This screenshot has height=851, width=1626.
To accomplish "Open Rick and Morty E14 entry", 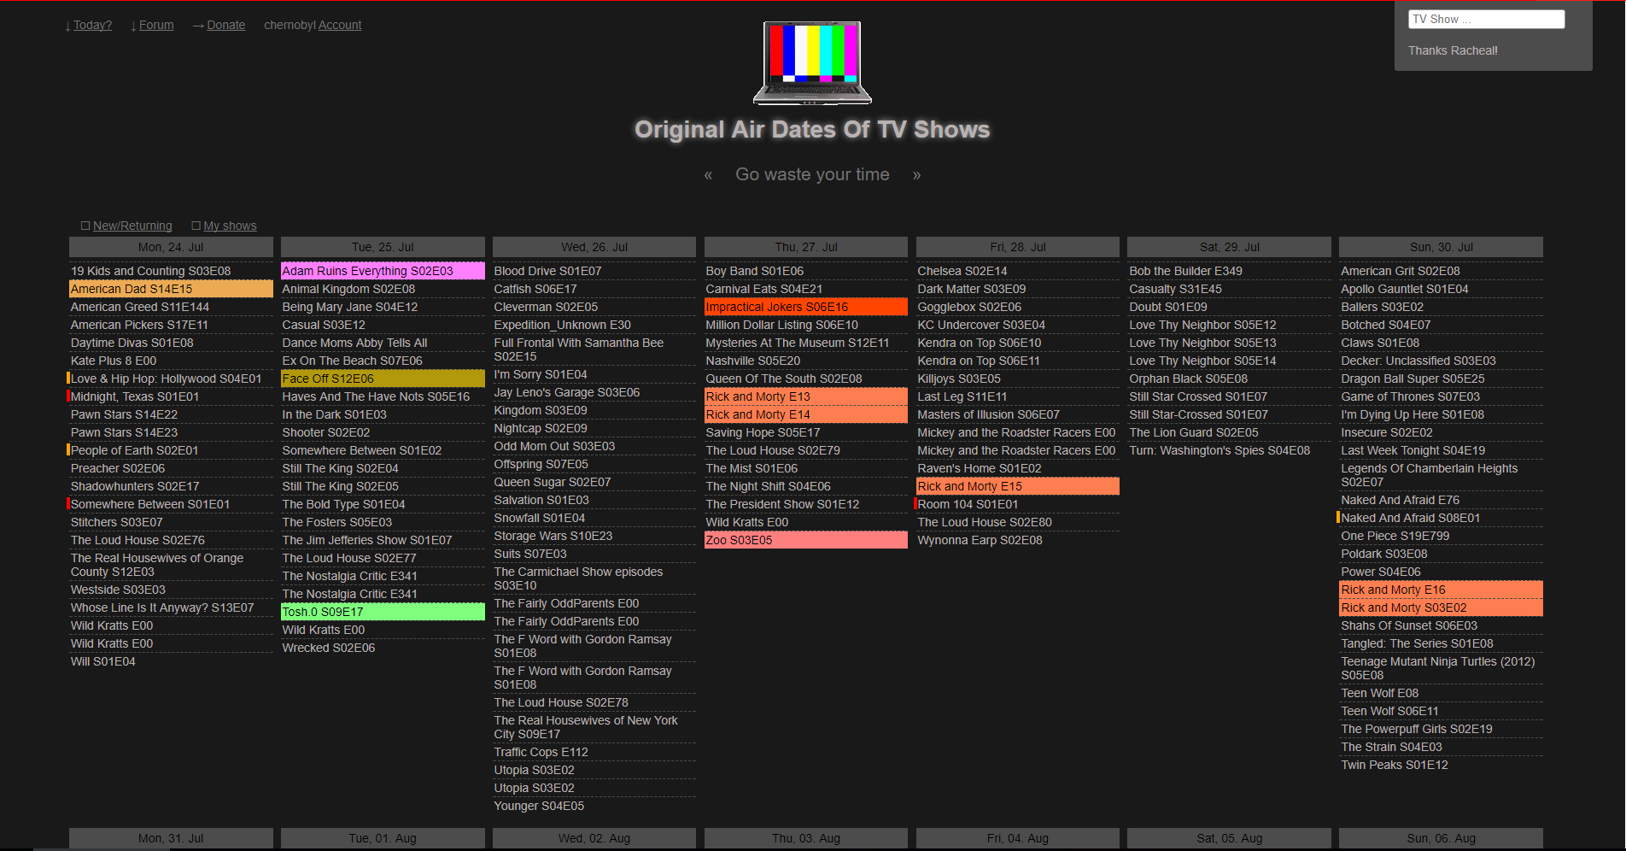I will tap(806, 414).
